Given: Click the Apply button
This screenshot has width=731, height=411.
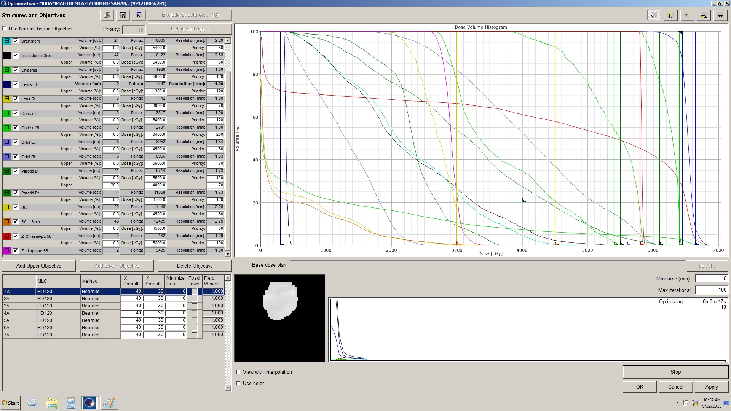Looking at the screenshot, I should pos(711,387).
